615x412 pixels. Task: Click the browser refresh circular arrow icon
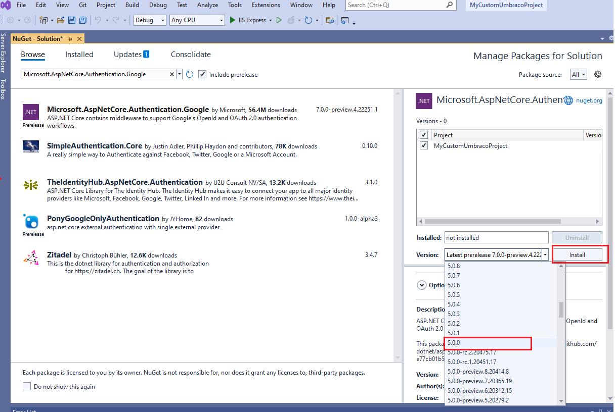point(308,20)
